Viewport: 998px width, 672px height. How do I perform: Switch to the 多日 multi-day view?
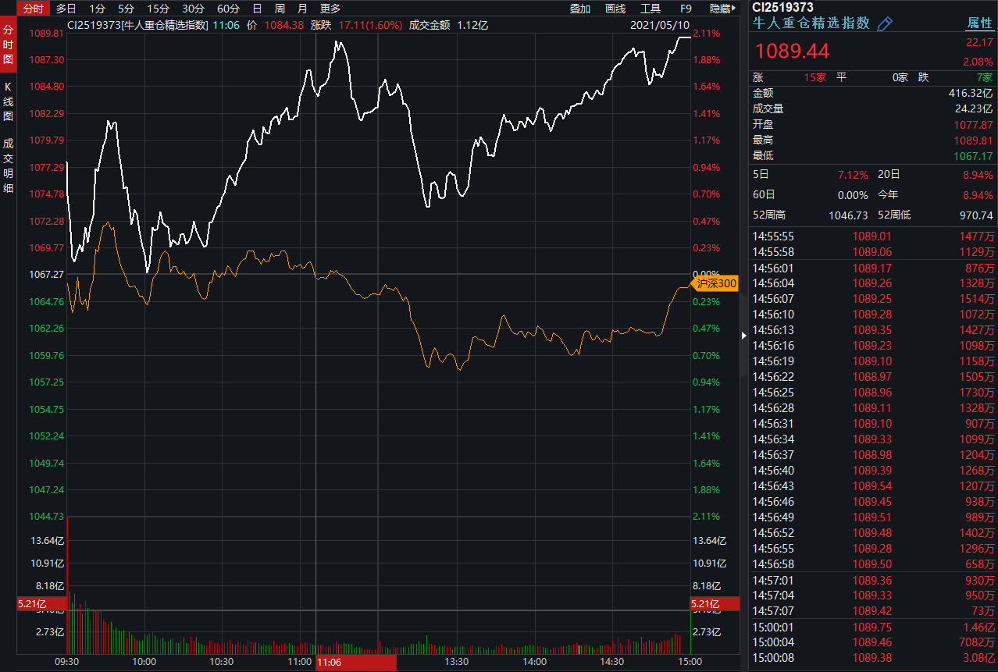tap(66, 9)
